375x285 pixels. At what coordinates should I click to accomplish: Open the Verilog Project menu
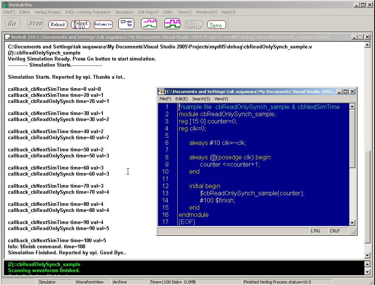[x=47, y=12]
